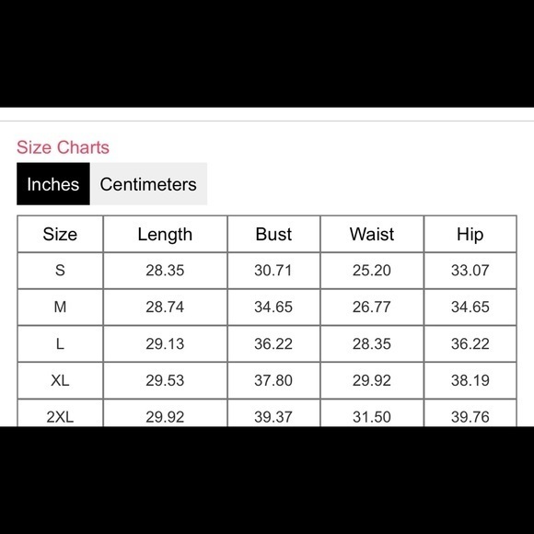Click the S bust value 30.71

click(x=273, y=271)
